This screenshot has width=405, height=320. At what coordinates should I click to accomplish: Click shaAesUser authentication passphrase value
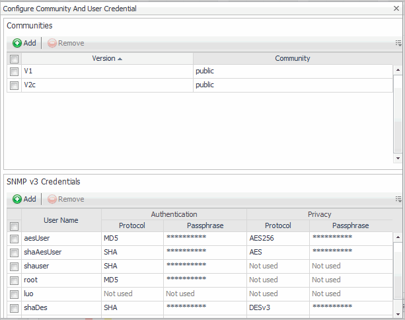pyautogui.click(x=186, y=252)
